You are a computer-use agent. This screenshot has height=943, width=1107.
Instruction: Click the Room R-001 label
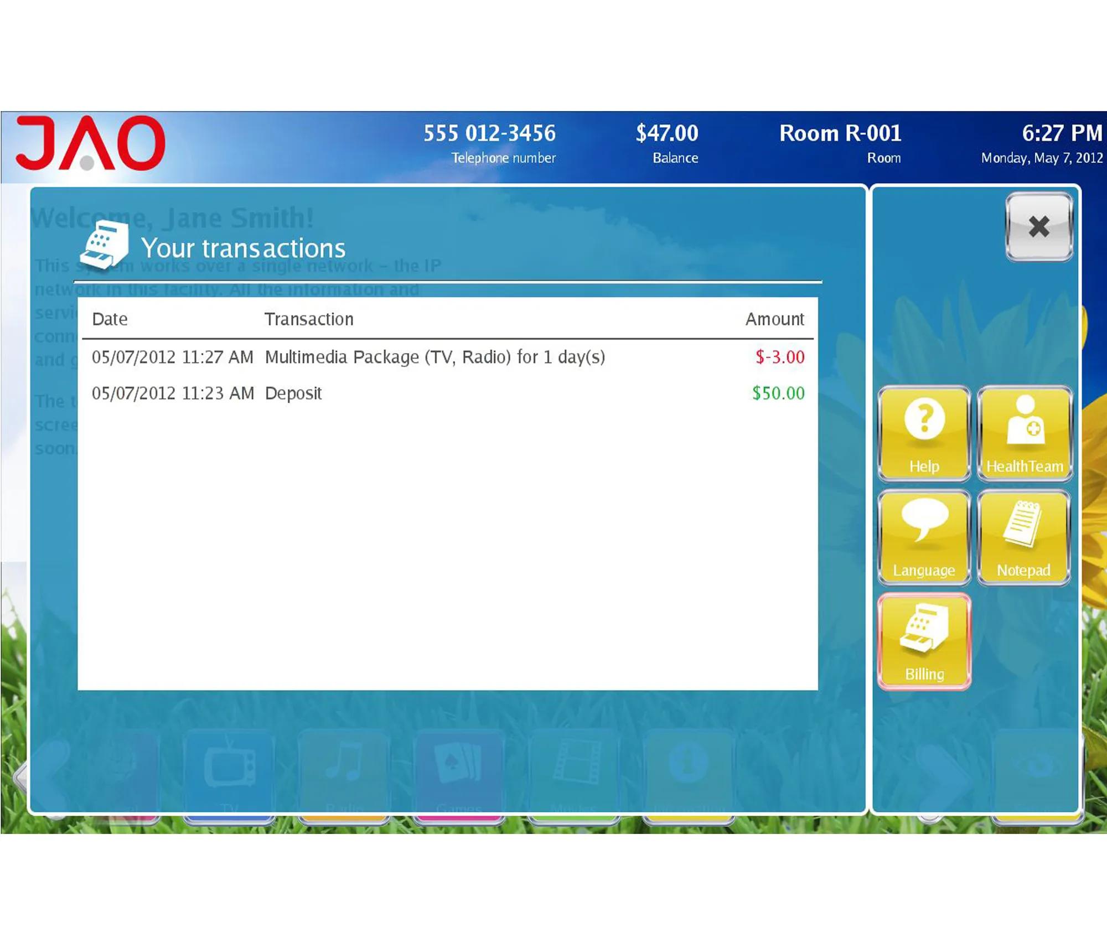tap(840, 133)
